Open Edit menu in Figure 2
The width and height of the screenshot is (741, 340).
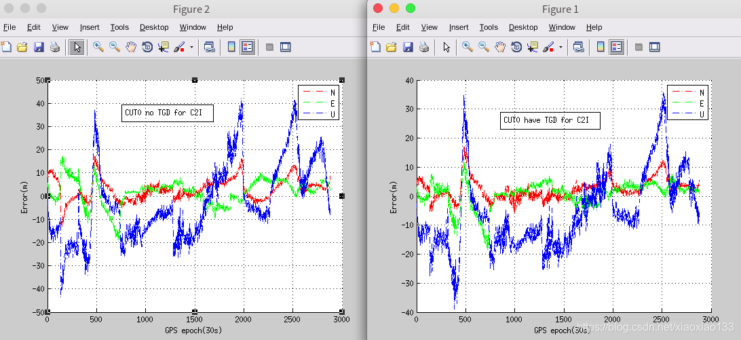pos(33,27)
